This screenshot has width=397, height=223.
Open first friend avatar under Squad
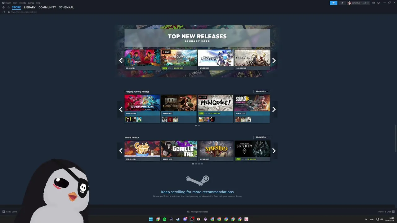tap(238, 120)
